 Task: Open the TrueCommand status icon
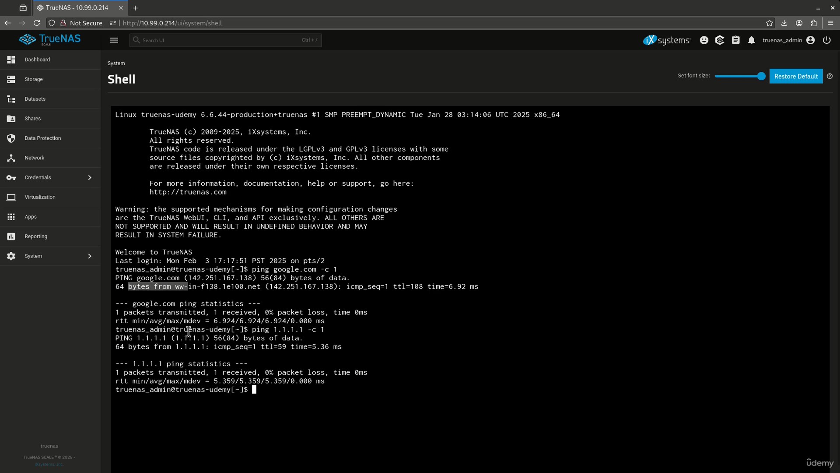720,40
